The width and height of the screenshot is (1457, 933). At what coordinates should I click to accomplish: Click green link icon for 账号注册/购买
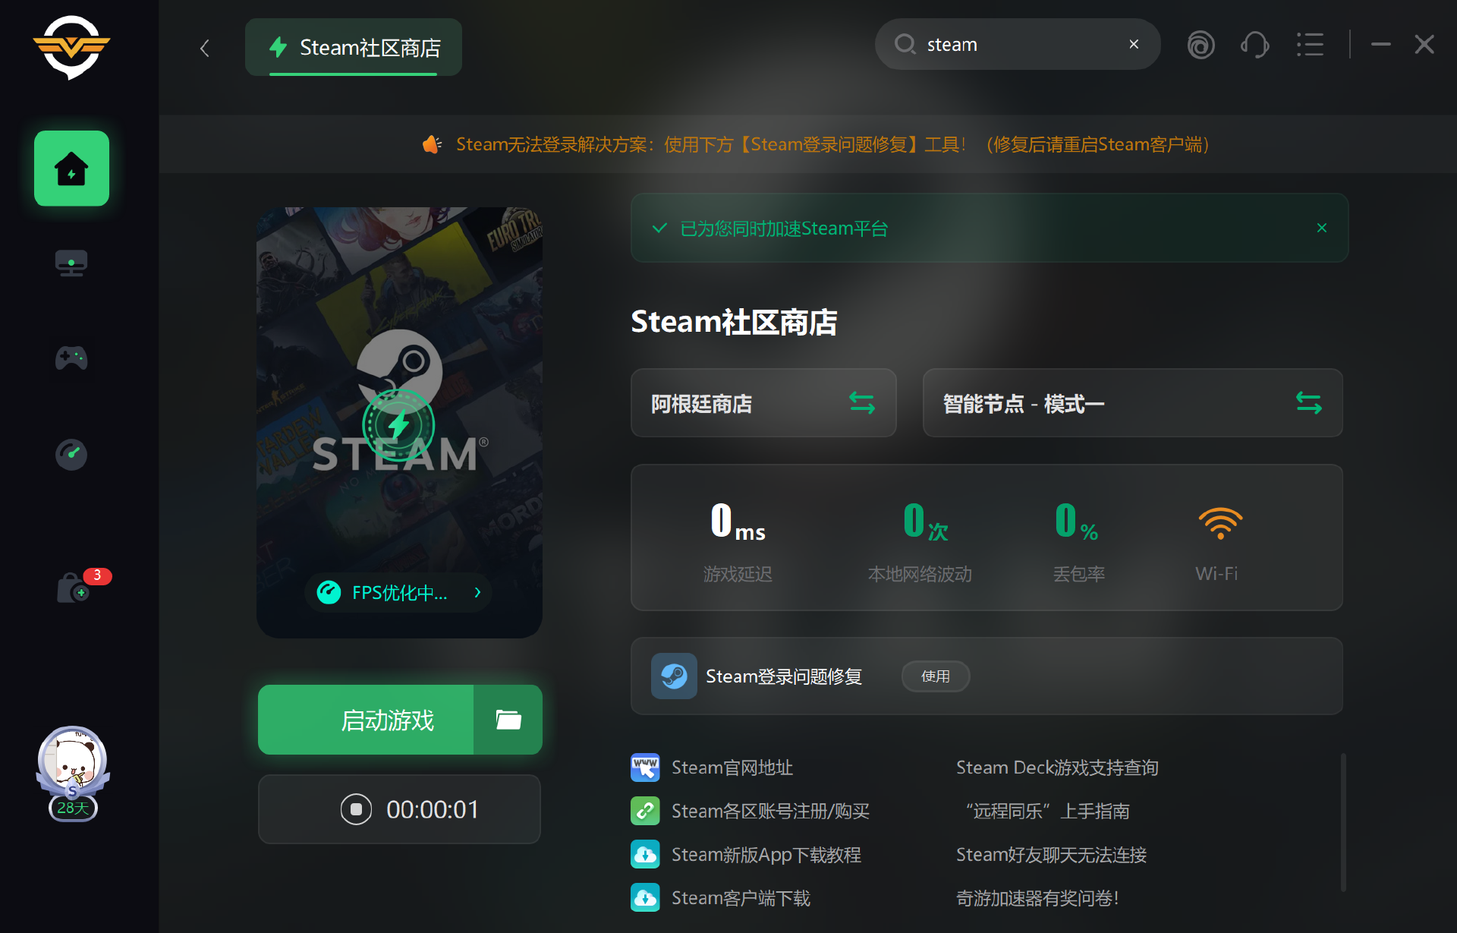(x=645, y=811)
